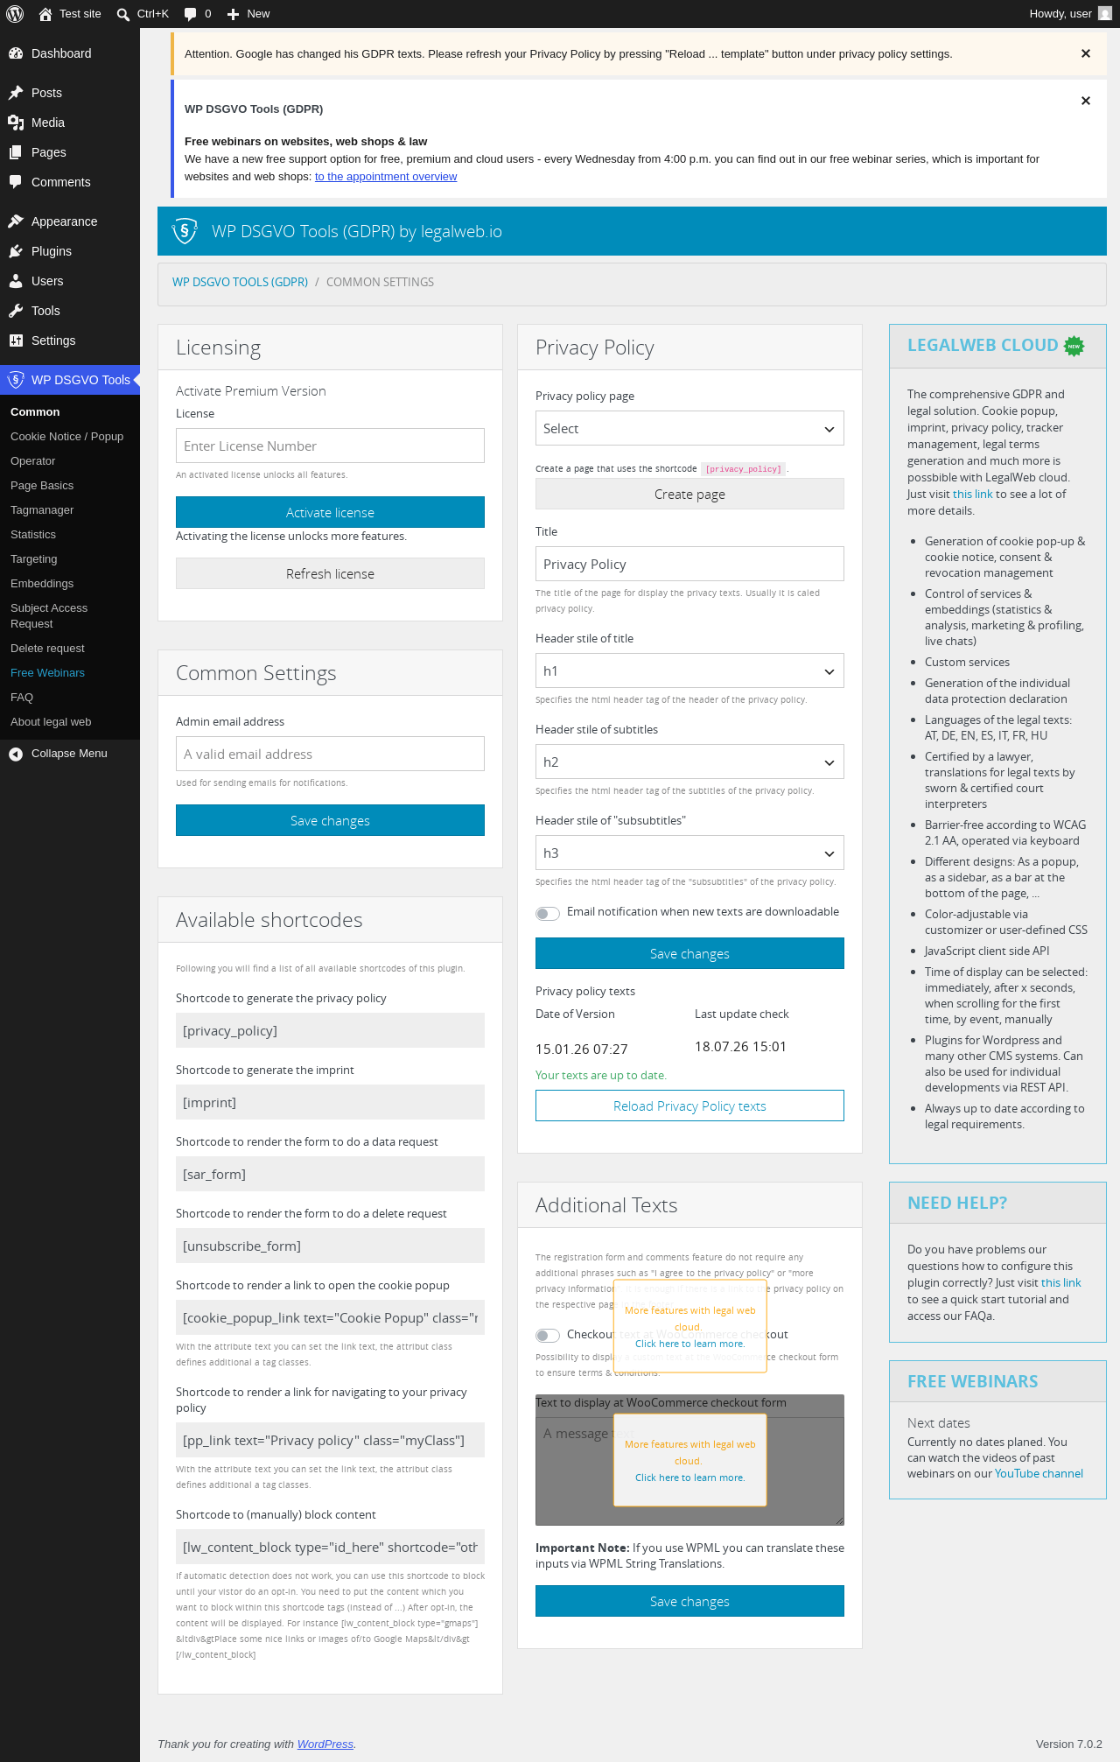Open comments bubble icon in admin bar

(x=190, y=14)
